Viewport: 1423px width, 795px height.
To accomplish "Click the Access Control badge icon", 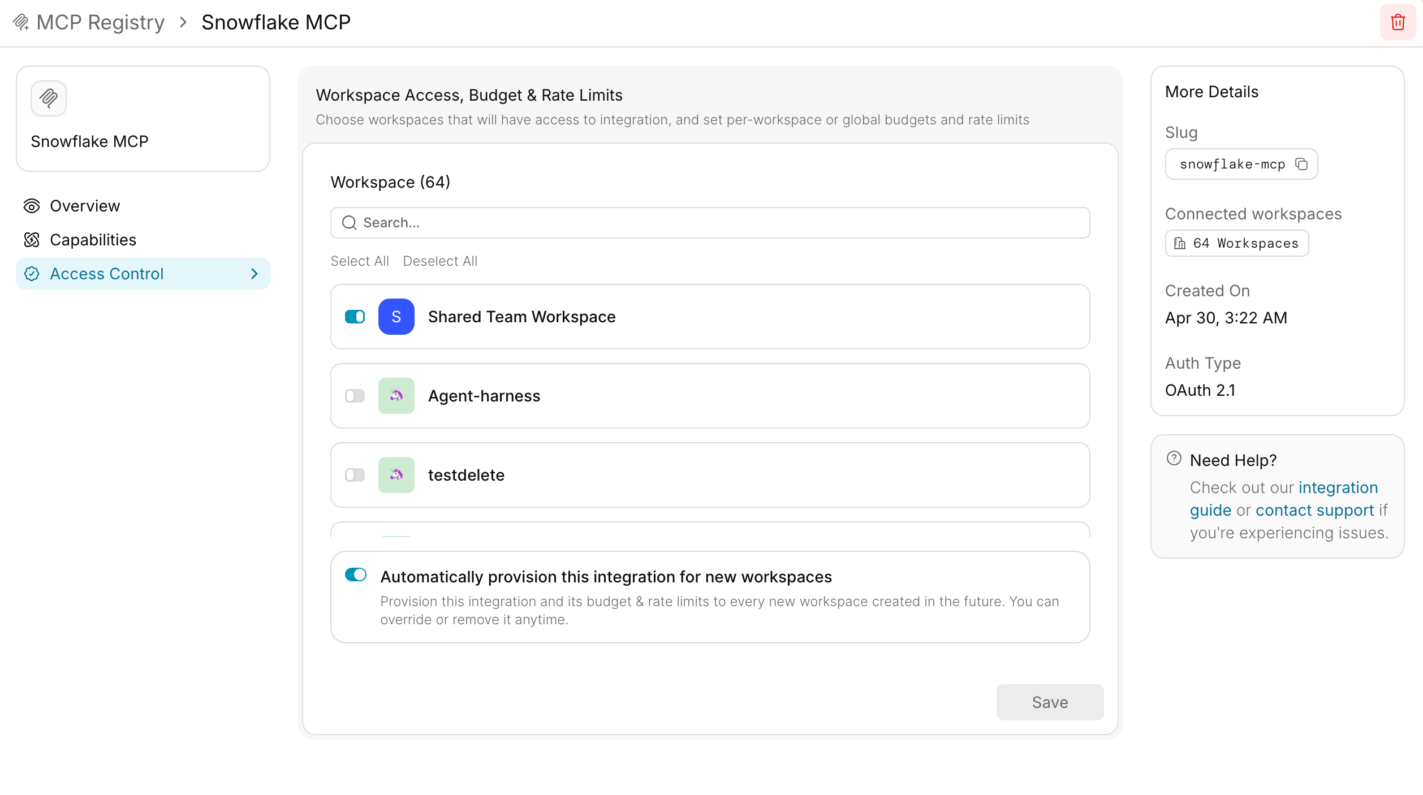I will tap(32, 274).
